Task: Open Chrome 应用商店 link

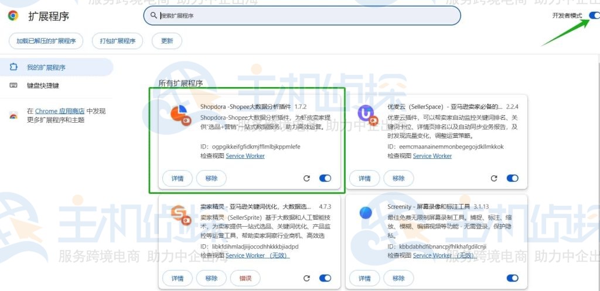Action: point(60,111)
